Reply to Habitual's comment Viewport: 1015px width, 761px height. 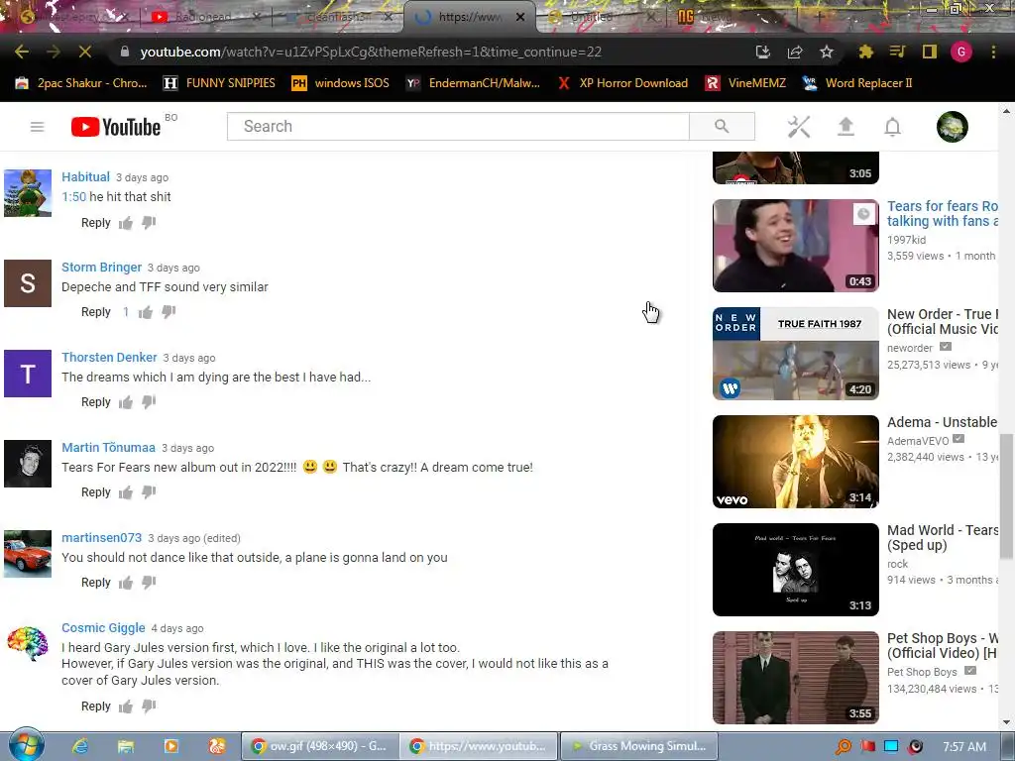click(96, 223)
